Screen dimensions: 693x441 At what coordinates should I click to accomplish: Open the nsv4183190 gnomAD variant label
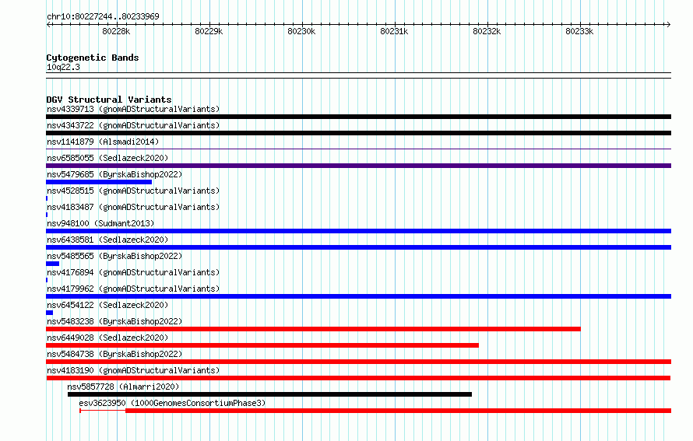tap(133, 370)
